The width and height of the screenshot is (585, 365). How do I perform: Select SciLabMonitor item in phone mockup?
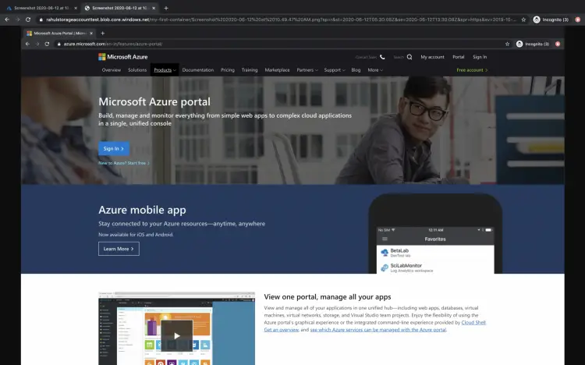point(435,268)
